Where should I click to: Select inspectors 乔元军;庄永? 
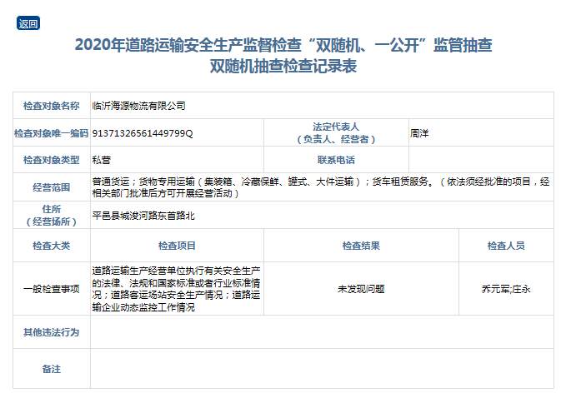click(x=506, y=289)
